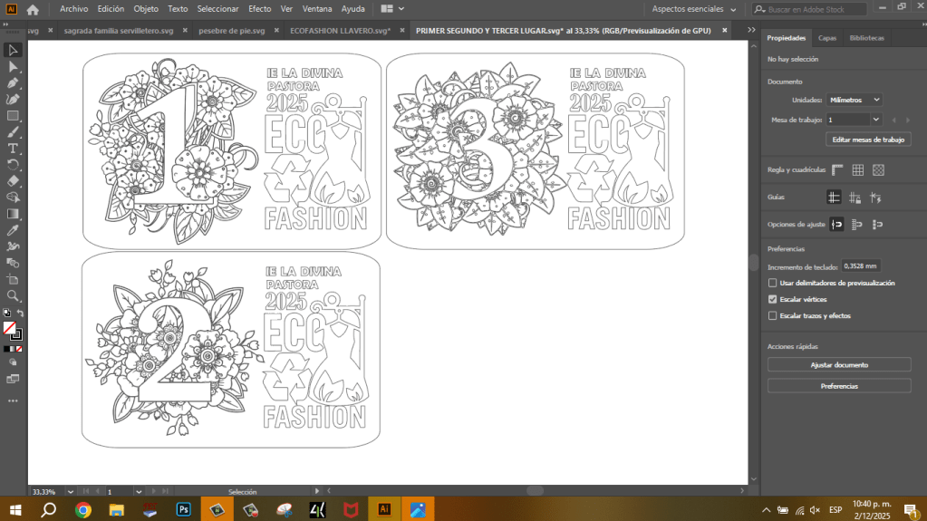The height and width of the screenshot is (521, 927).
Task: Click the Fill color swatch
Action: point(9,327)
